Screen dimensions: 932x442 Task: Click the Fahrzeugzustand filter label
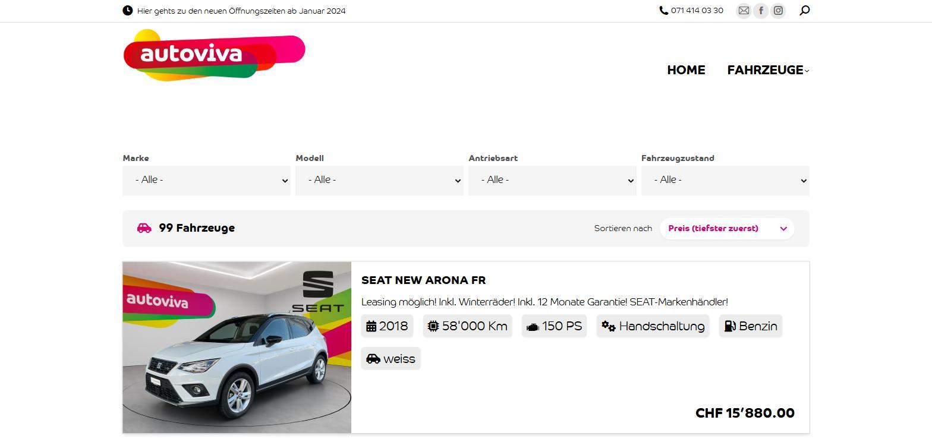(x=678, y=158)
